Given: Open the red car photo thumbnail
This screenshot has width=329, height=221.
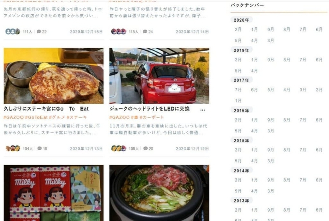Looking at the screenshot, I should 159,76.
